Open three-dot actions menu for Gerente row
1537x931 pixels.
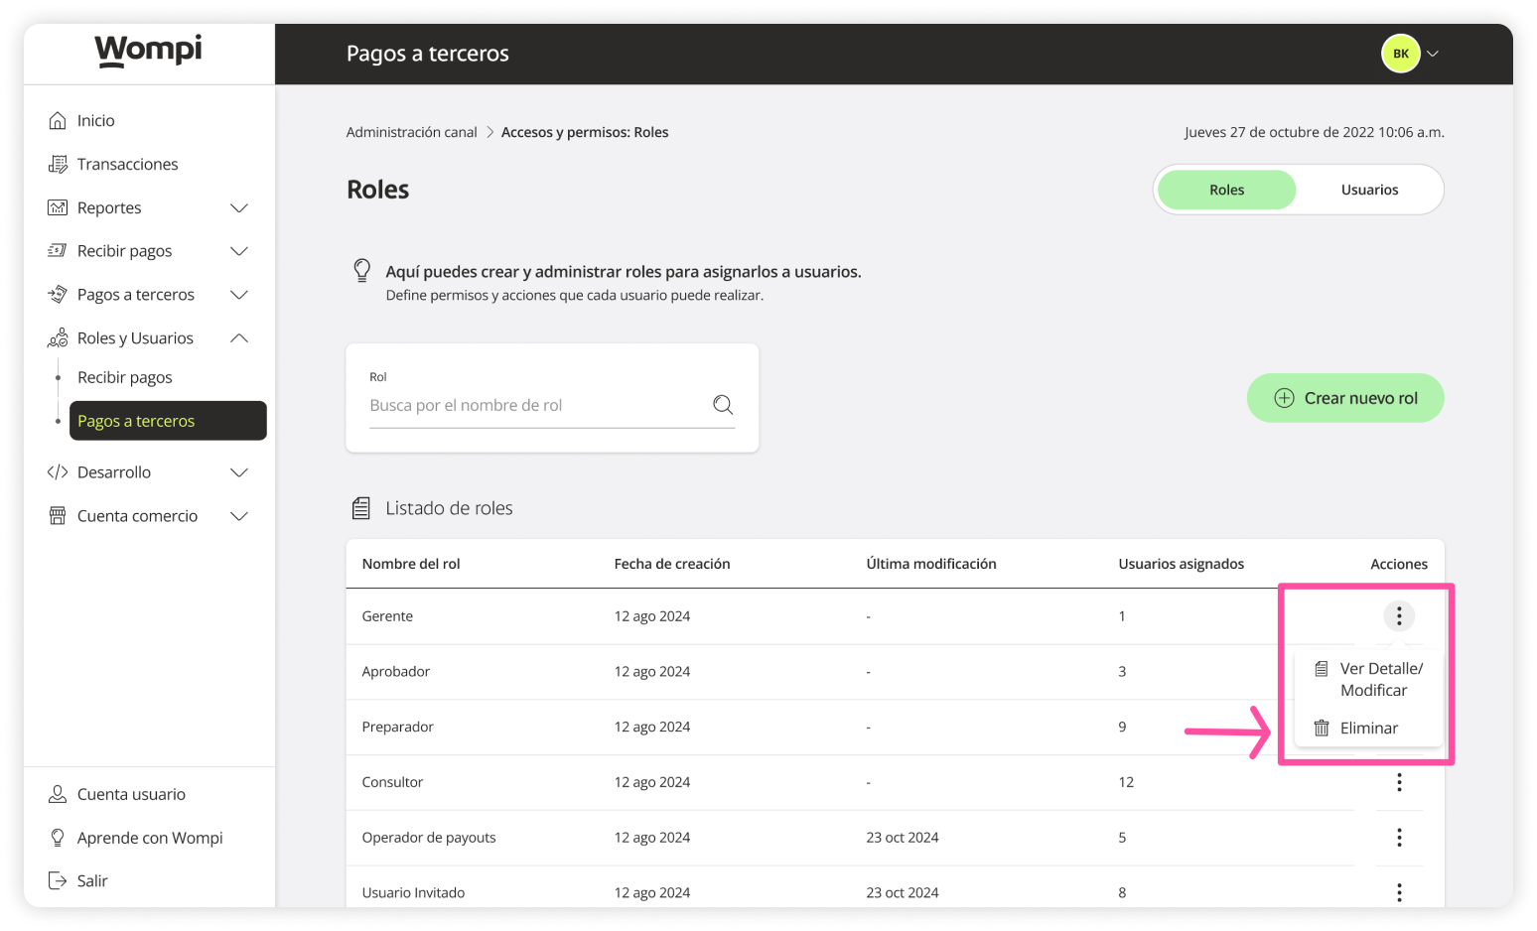[x=1399, y=616]
